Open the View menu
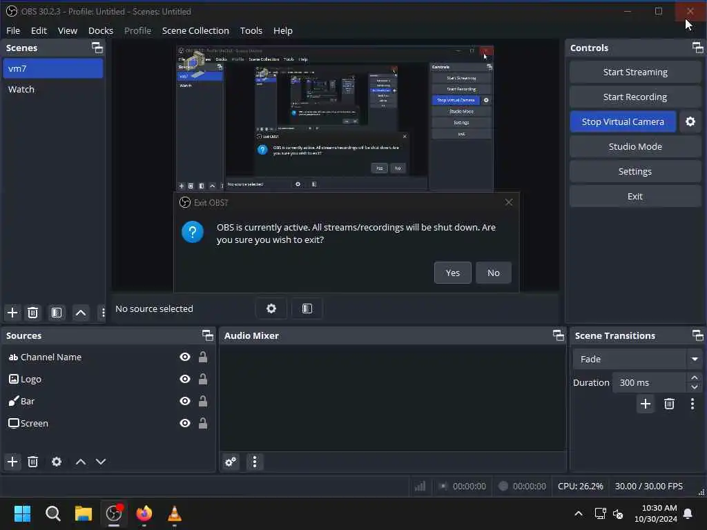This screenshot has width=707, height=530. pyautogui.click(x=67, y=30)
